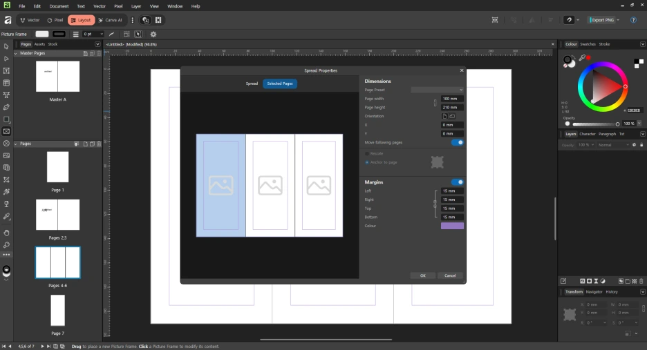The width and height of the screenshot is (647, 350).
Task: Open the File menu
Action: (x=22, y=6)
